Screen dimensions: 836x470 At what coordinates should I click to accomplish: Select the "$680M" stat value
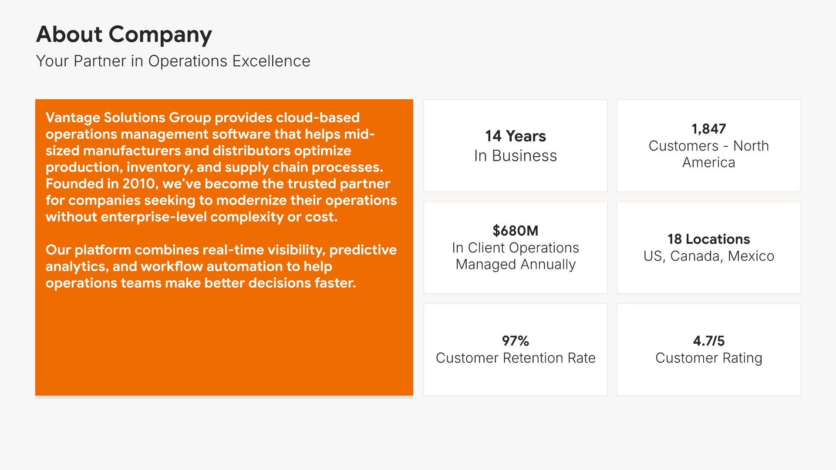click(x=515, y=231)
